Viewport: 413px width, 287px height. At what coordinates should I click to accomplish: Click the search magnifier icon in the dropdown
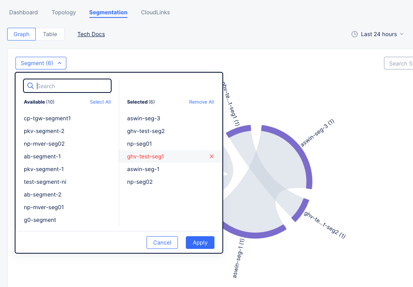tap(31, 86)
